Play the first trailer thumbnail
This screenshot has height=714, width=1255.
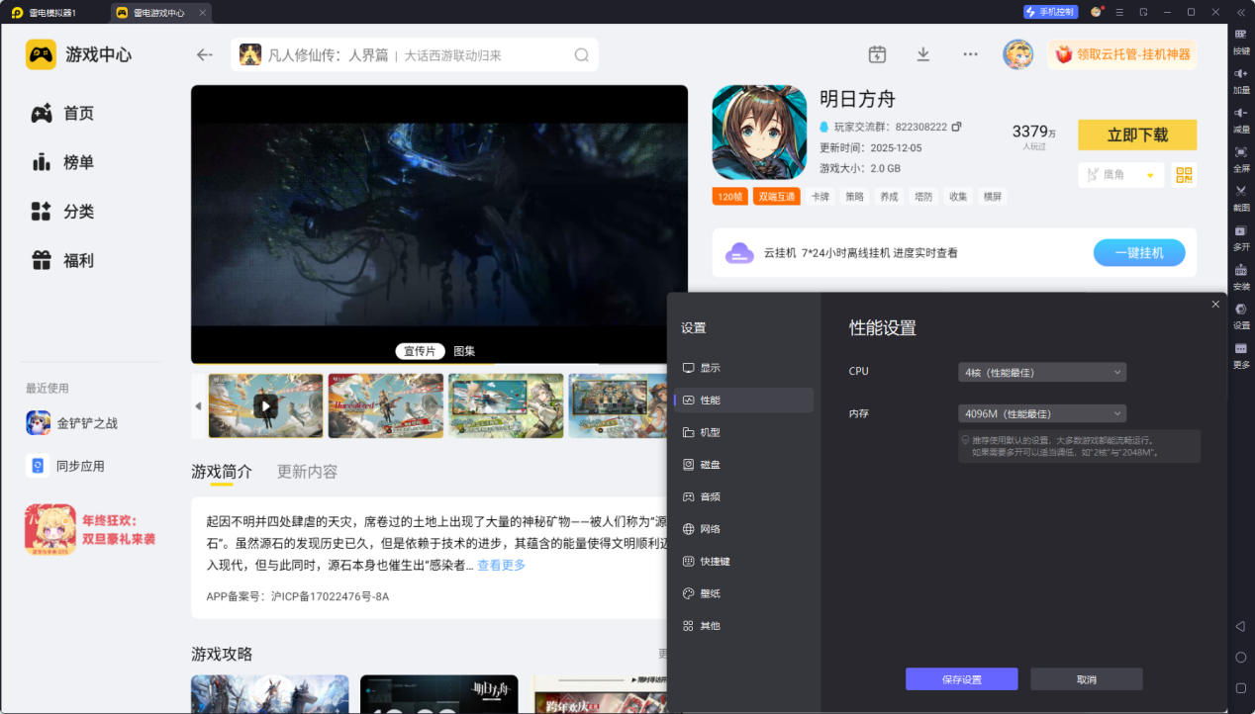coord(265,405)
